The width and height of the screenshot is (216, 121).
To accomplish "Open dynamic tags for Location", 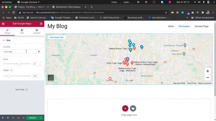I will 39,51.
